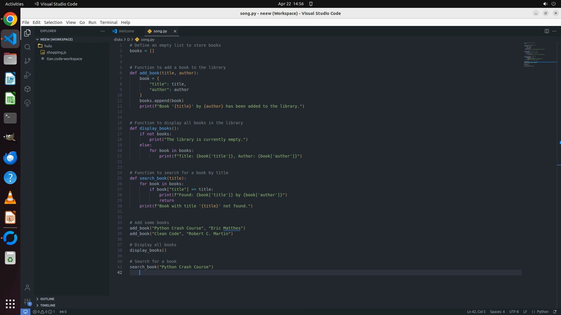Open the Explorer view icon

27,33
